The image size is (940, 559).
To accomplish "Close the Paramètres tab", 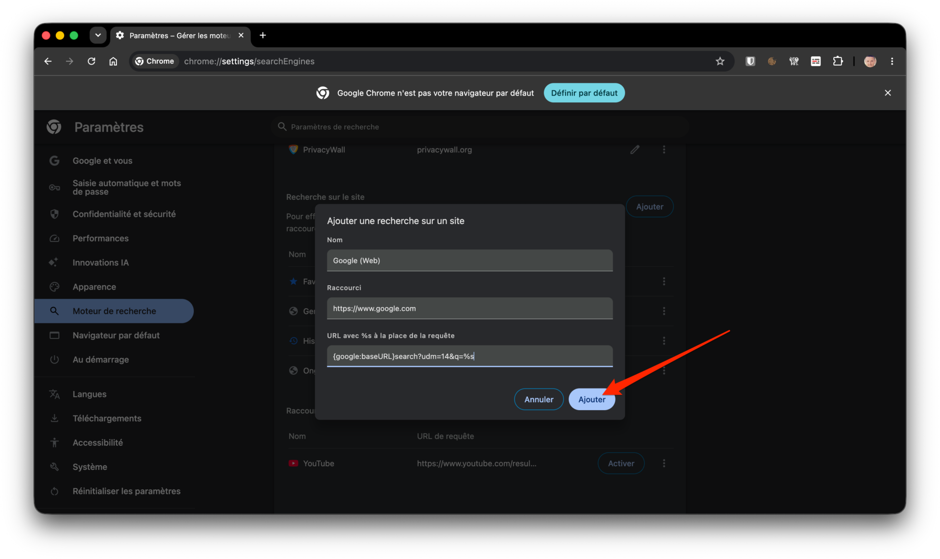I will click(x=241, y=35).
